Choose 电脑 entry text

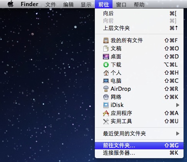click(116, 81)
